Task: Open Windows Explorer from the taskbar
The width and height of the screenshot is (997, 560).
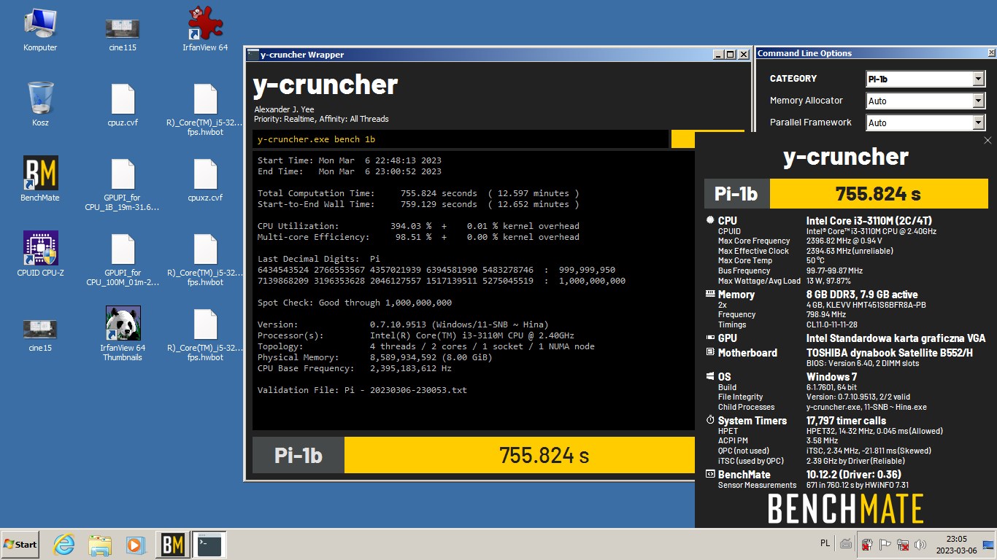Action: click(100, 545)
